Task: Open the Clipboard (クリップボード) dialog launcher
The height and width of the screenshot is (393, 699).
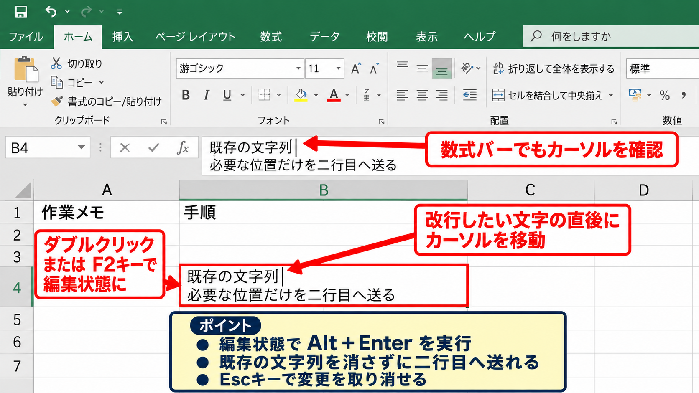Action: [164, 122]
